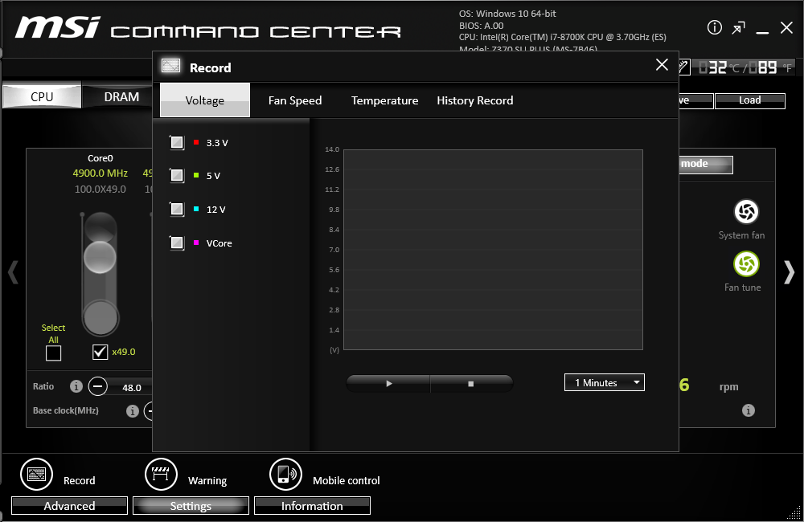
Task: Open the Mobile control icon
Action: (x=285, y=475)
